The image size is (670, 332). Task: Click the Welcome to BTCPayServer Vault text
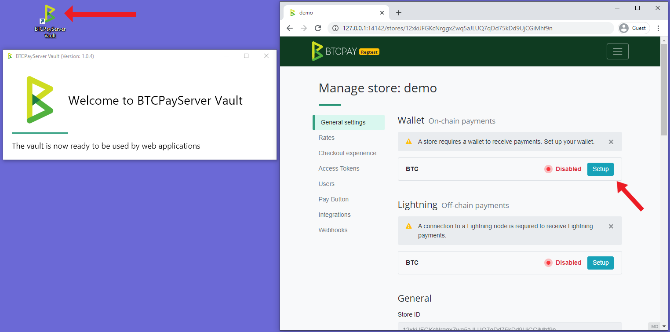pos(156,100)
